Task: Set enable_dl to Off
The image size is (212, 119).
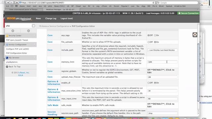Action: [x=148, y=83]
